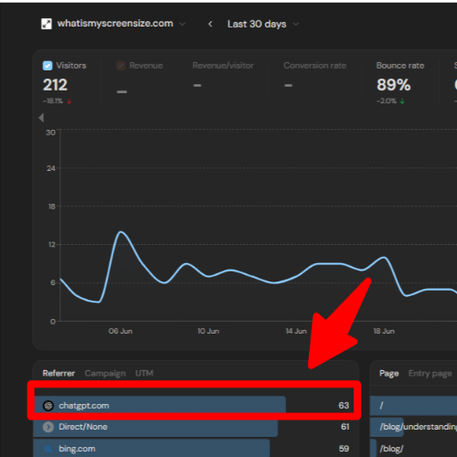Click the 18 Jun date label on chart
Image resolution: width=457 pixels, height=457 pixels.
[x=384, y=331]
